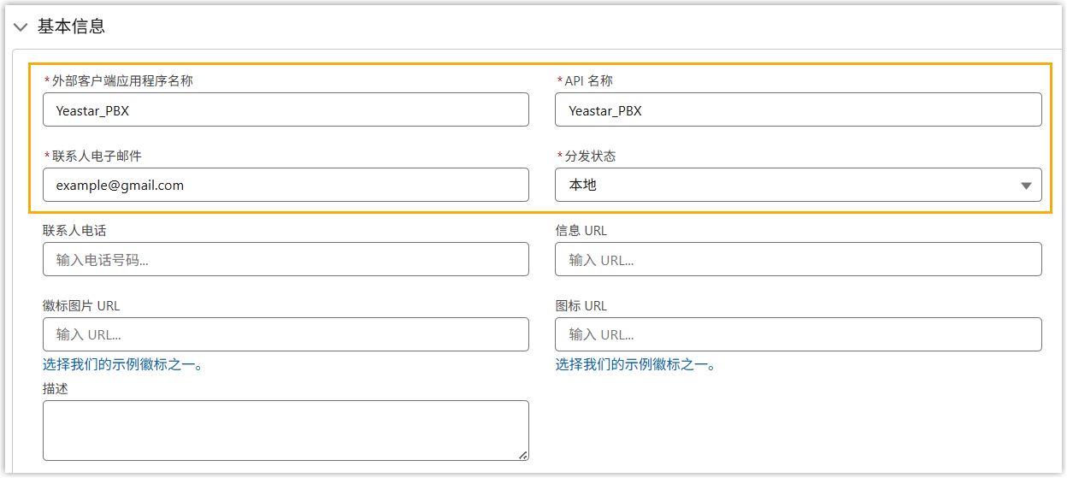Image resolution: width=1067 pixels, height=478 pixels.
Task: Click the 联系人电子邮件 field with example@gmail.com
Action: click(x=286, y=185)
